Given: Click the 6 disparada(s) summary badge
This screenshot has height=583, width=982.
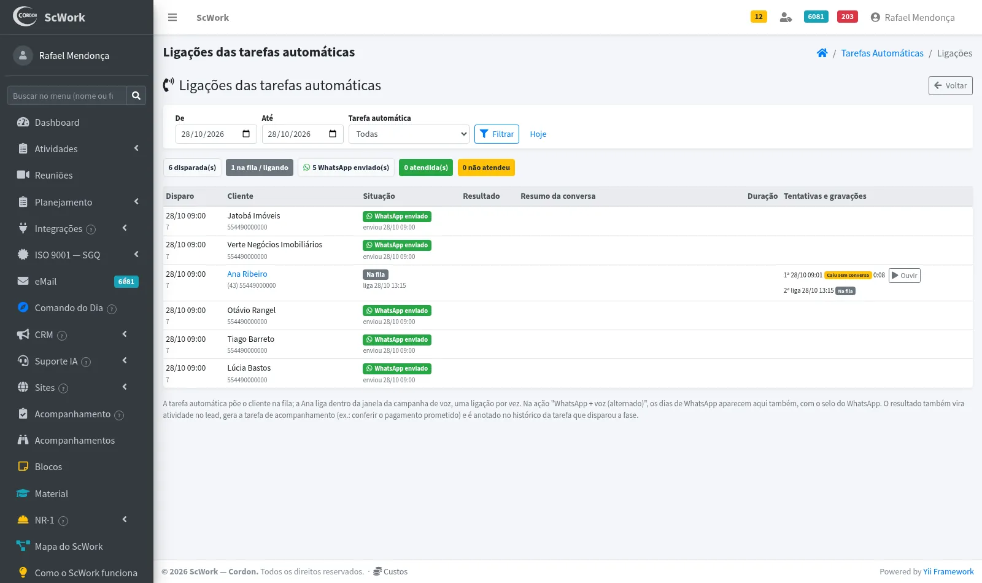Looking at the screenshot, I should pos(192,168).
